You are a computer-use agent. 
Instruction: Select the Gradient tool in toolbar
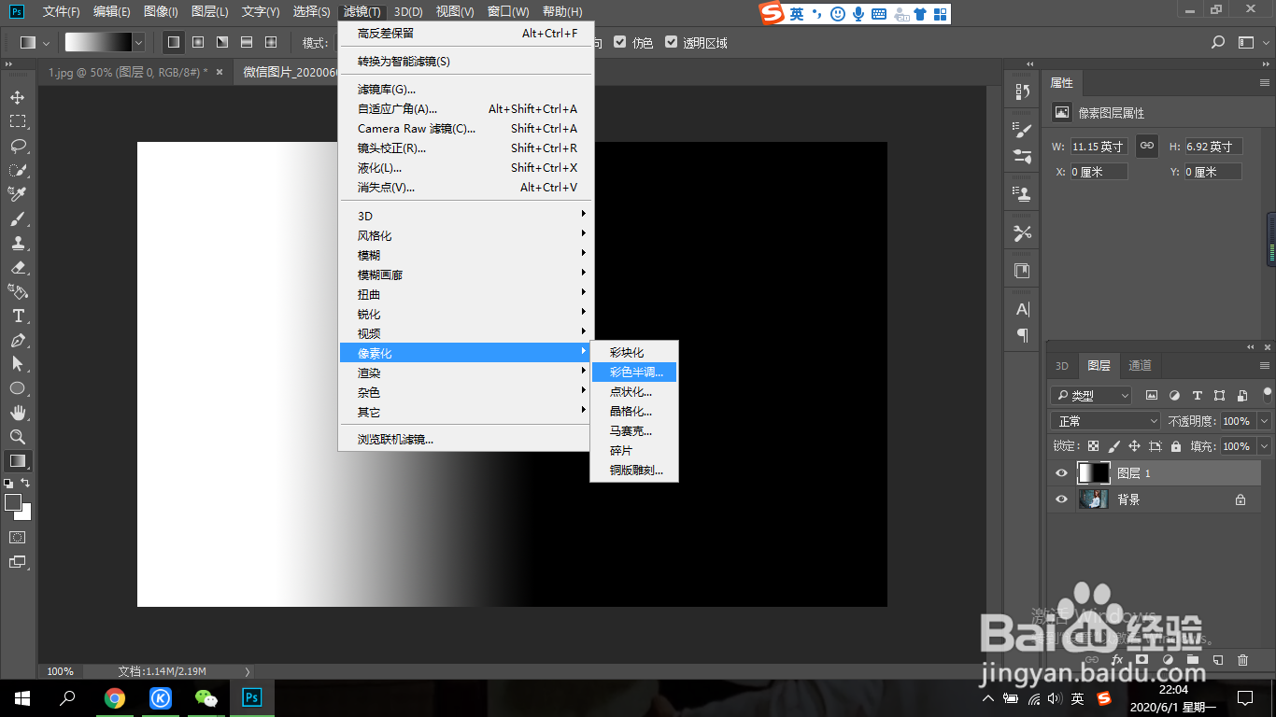point(18,461)
